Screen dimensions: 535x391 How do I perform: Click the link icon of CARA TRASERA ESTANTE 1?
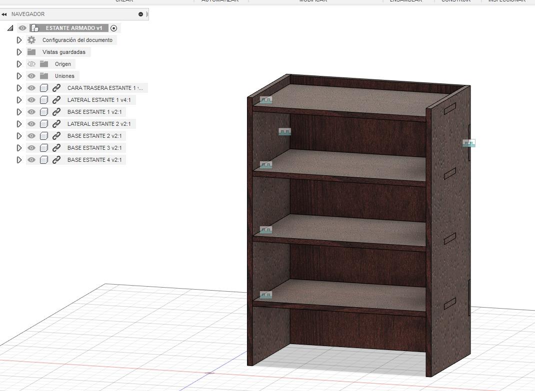coord(56,88)
